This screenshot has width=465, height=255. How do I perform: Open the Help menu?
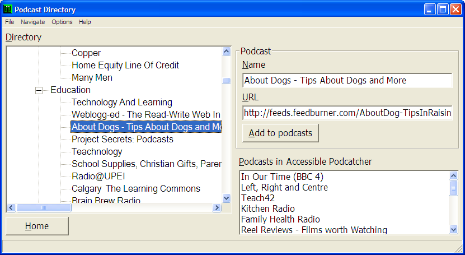point(85,22)
